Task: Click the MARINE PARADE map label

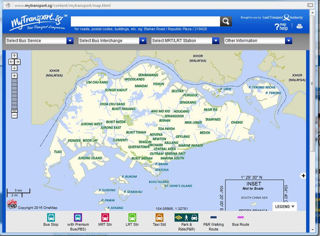Action: 190,145
